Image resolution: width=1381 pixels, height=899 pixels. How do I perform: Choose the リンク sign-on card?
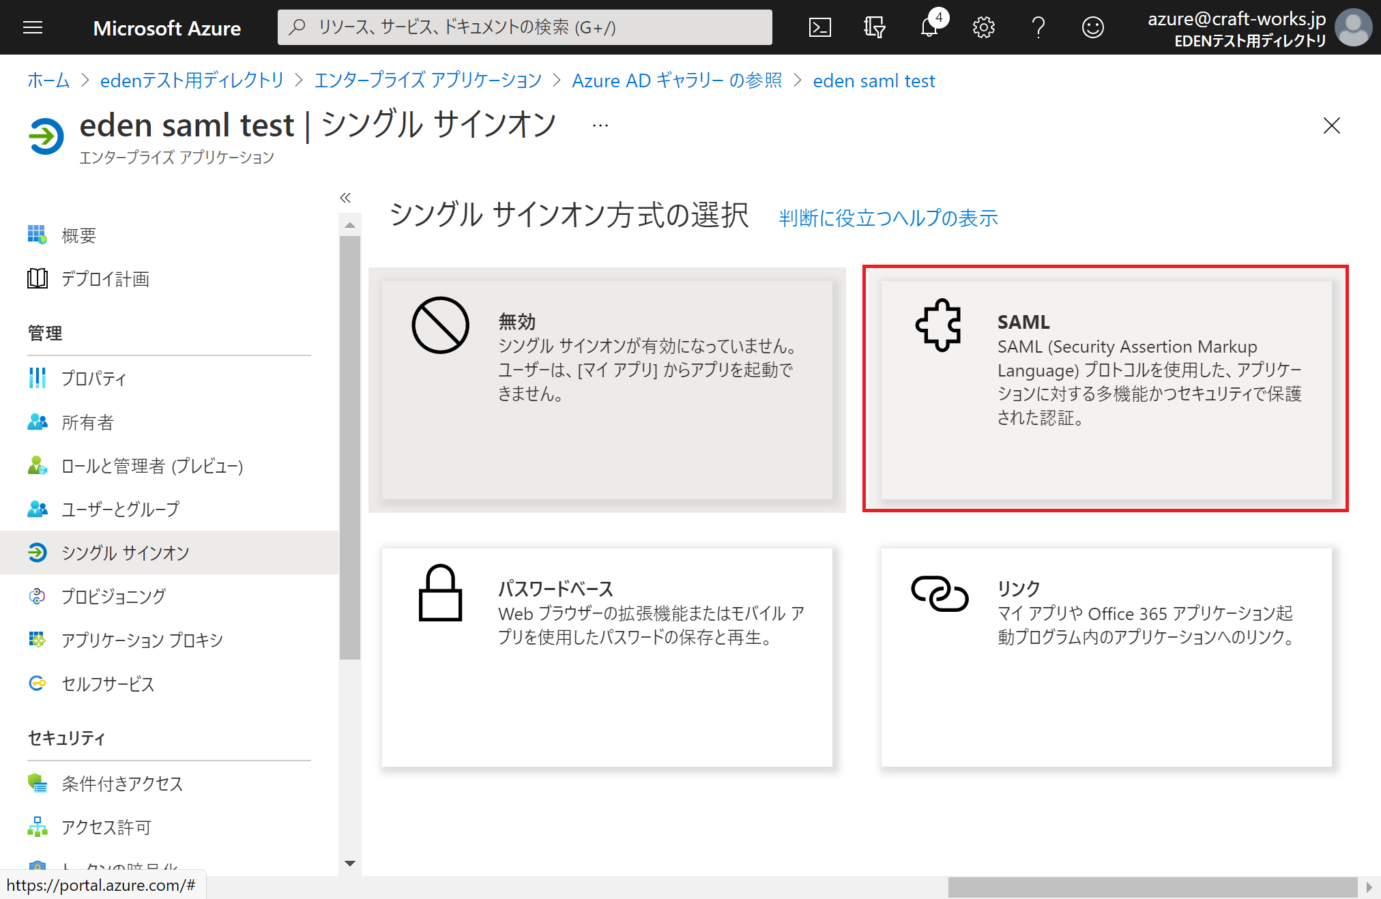[x=1106, y=657]
